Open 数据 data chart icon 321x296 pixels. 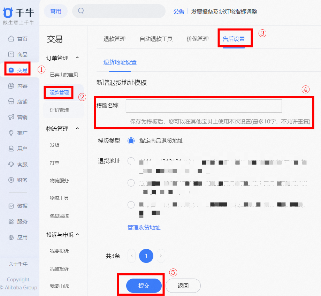(x=11, y=206)
